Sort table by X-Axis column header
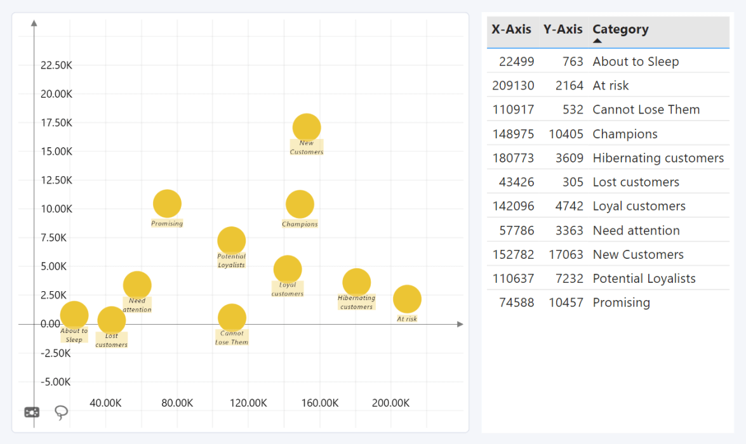The width and height of the screenshot is (746, 444). [x=511, y=29]
